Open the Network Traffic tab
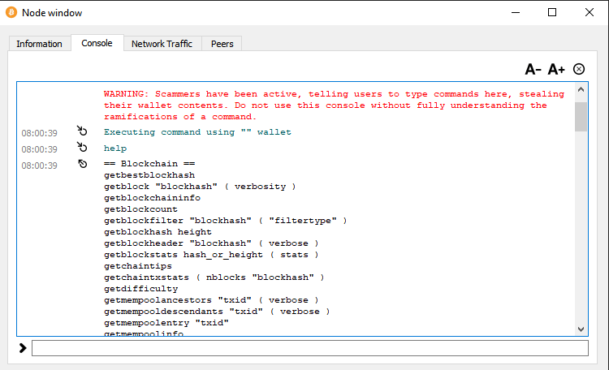Screen dimensions: 609x370 [x=162, y=44]
